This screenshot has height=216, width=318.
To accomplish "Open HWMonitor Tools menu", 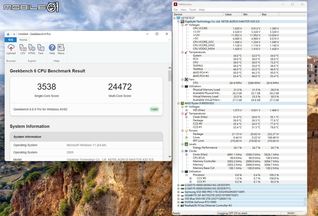I will 192,10.
